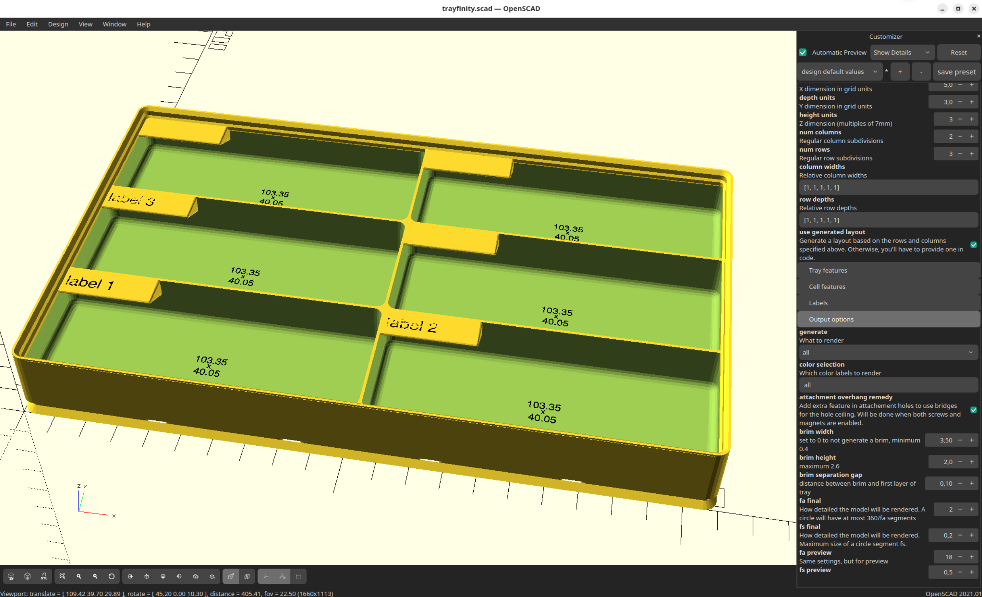Viewport: 982px width, 597px height.
Task: Click the full Render icon
Action: coord(28,576)
